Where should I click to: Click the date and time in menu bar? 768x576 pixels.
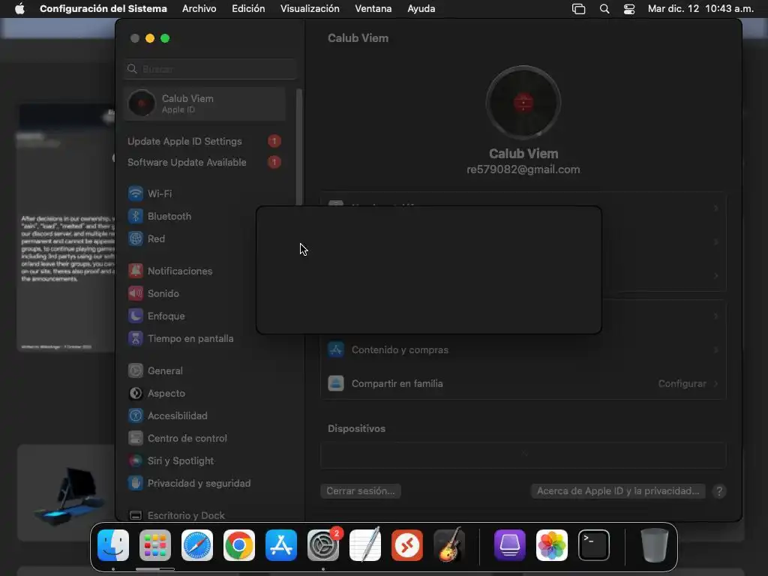click(x=700, y=9)
